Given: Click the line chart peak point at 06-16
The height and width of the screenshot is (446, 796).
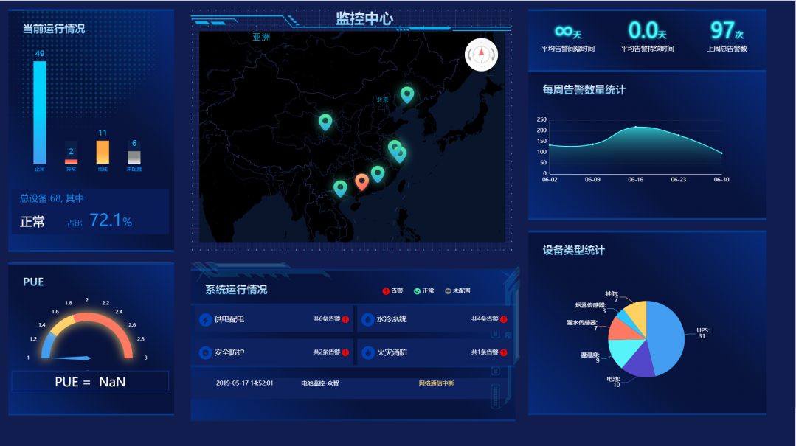Looking at the screenshot, I should coord(636,127).
